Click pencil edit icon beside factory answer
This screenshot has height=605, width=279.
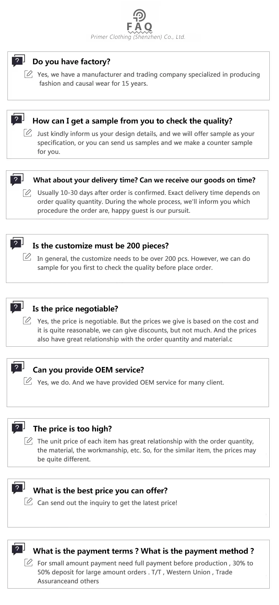click(28, 74)
